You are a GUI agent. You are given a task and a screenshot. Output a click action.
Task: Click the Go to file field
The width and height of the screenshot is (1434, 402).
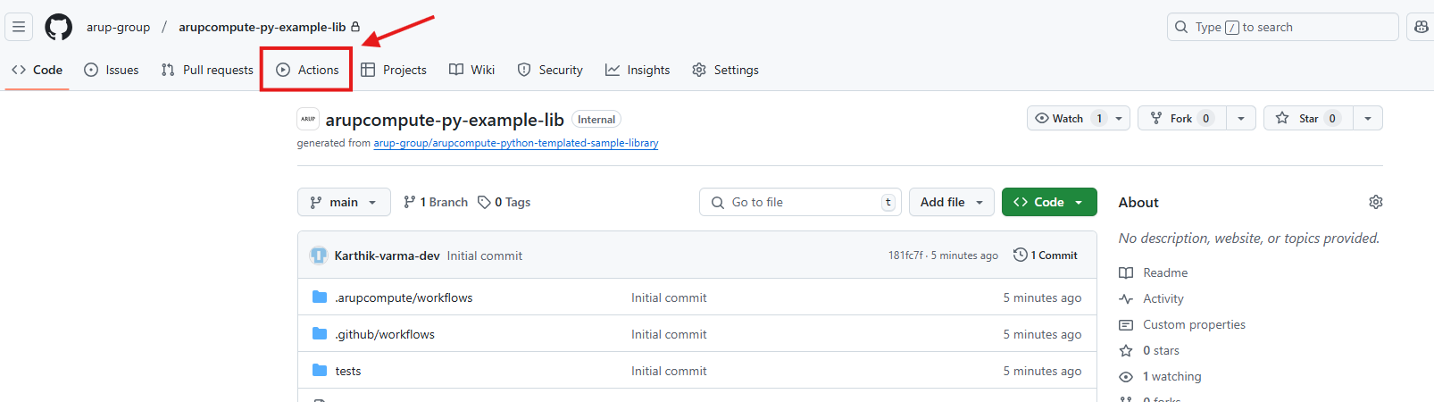(799, 202)
